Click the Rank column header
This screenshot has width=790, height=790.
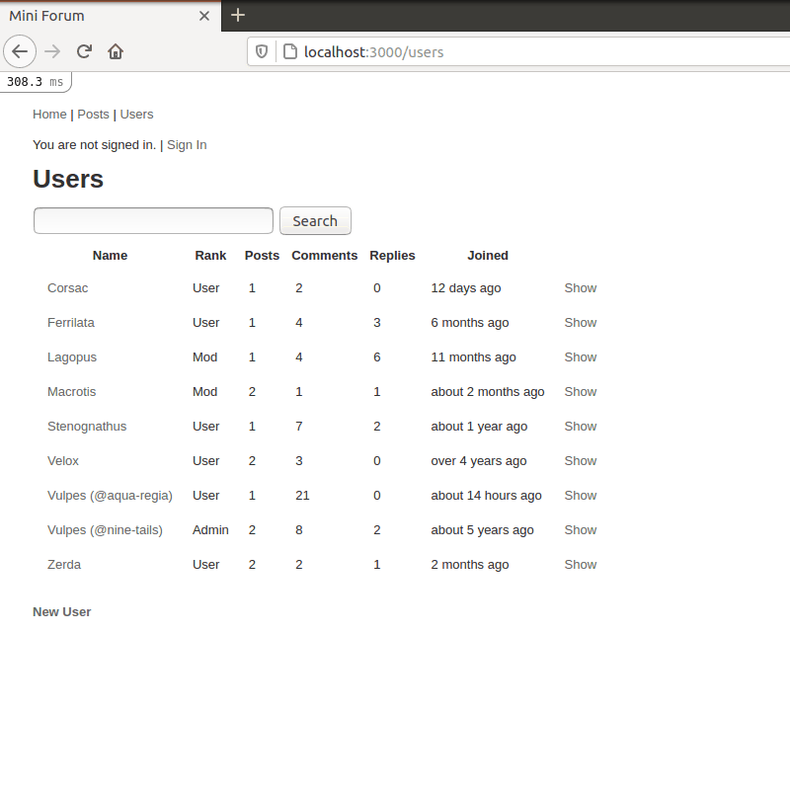point(210,256)
